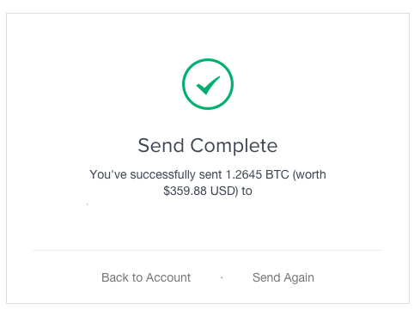Click the horizontal divider above the links

(208, 250)
